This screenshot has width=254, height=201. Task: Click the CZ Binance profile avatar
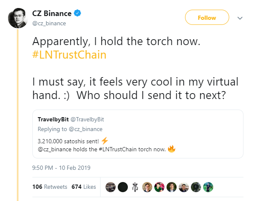pos(17,17)
